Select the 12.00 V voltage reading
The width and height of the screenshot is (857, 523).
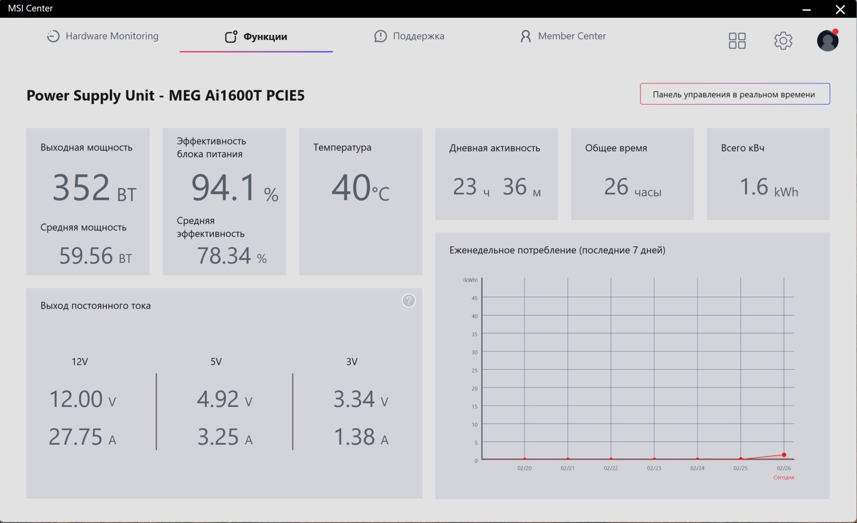pos(82,399)
